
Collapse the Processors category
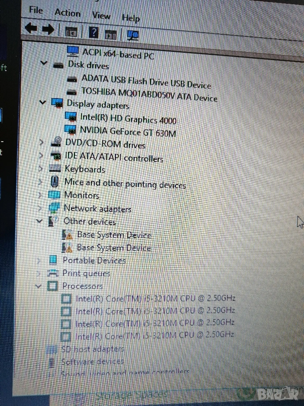click(x=39, y=286)
